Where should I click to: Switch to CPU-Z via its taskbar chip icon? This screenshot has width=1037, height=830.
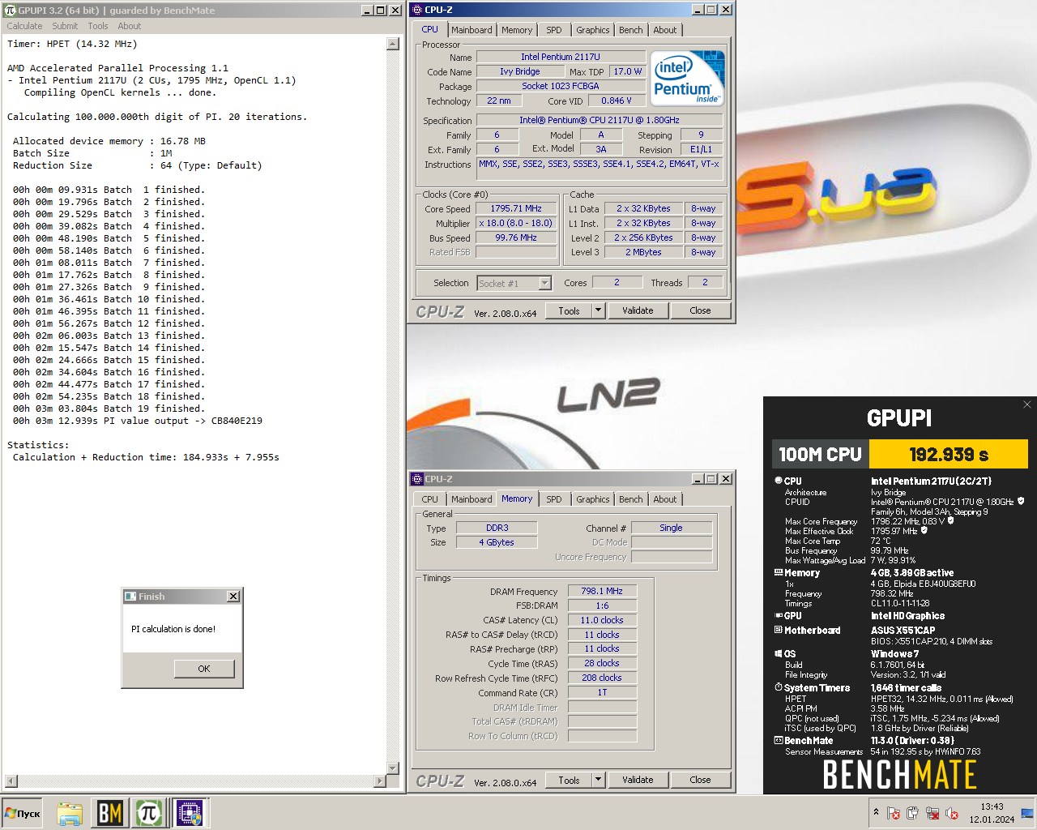[190, 813]
